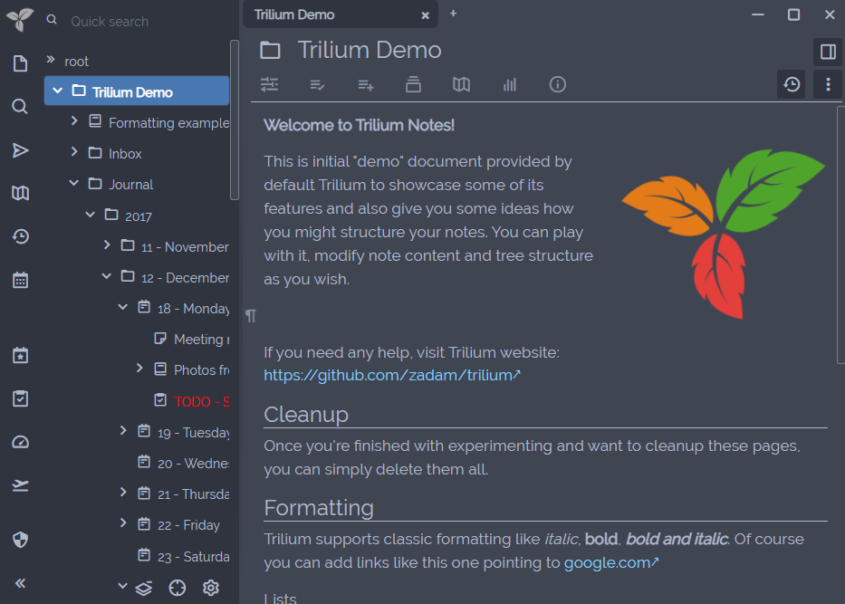Show recent changes from the sidebar
This screenshot has width=845, height=604.
coord(20,236)
